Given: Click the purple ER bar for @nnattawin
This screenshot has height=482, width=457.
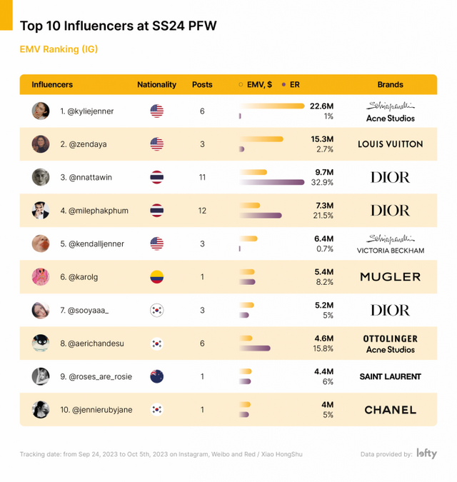Looking at the screenshot, I should tap(271, 183).
